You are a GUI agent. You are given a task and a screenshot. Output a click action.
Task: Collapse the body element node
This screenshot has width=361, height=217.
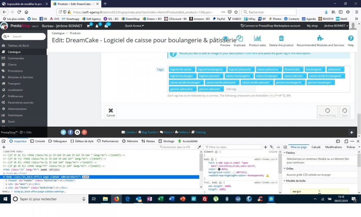click(4, 177)
